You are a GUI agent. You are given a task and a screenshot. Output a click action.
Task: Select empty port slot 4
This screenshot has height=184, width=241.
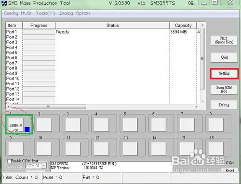click(x=102, y=125)
